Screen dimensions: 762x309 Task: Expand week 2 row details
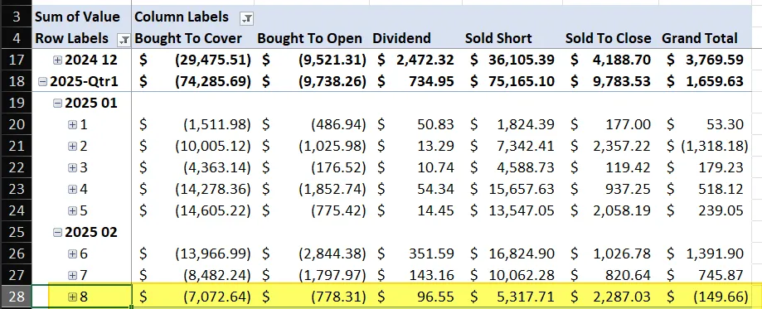72,147
